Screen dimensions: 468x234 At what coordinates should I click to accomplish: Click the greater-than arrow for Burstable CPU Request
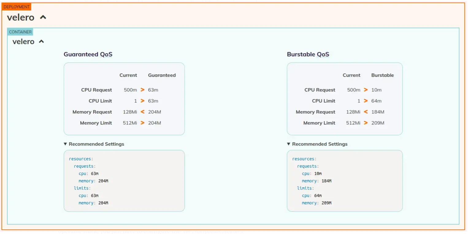(366, 90)
